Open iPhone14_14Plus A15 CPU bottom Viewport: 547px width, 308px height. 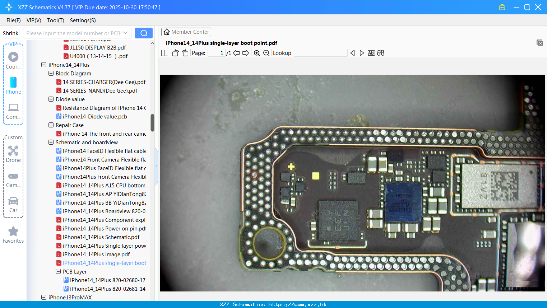(x=101, y=186)
